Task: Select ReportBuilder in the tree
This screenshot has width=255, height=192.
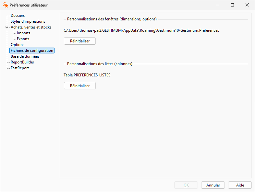Action: (22, 62)
